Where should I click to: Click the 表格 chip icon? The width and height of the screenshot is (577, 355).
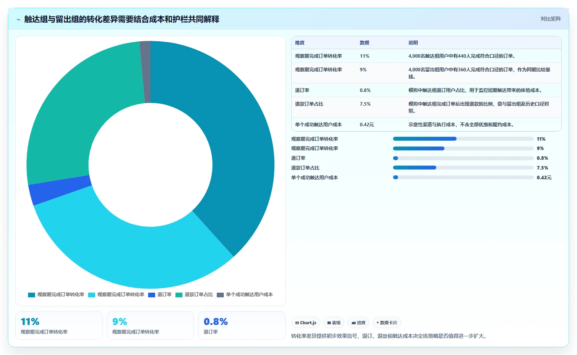tap(329, 323)
